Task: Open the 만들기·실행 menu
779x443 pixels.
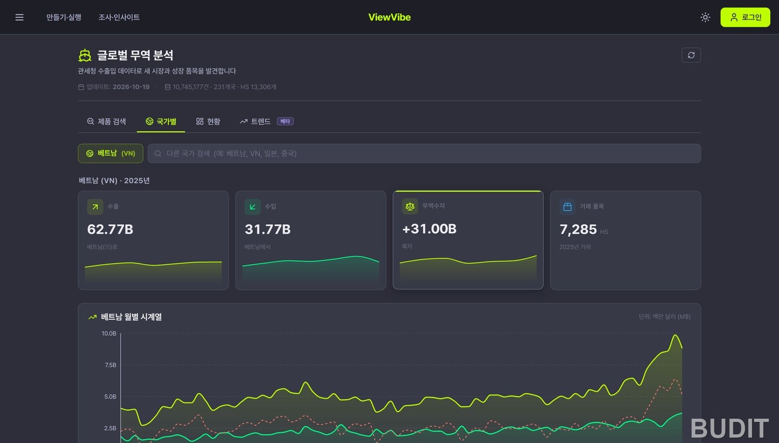Action: tap(64, 17)
